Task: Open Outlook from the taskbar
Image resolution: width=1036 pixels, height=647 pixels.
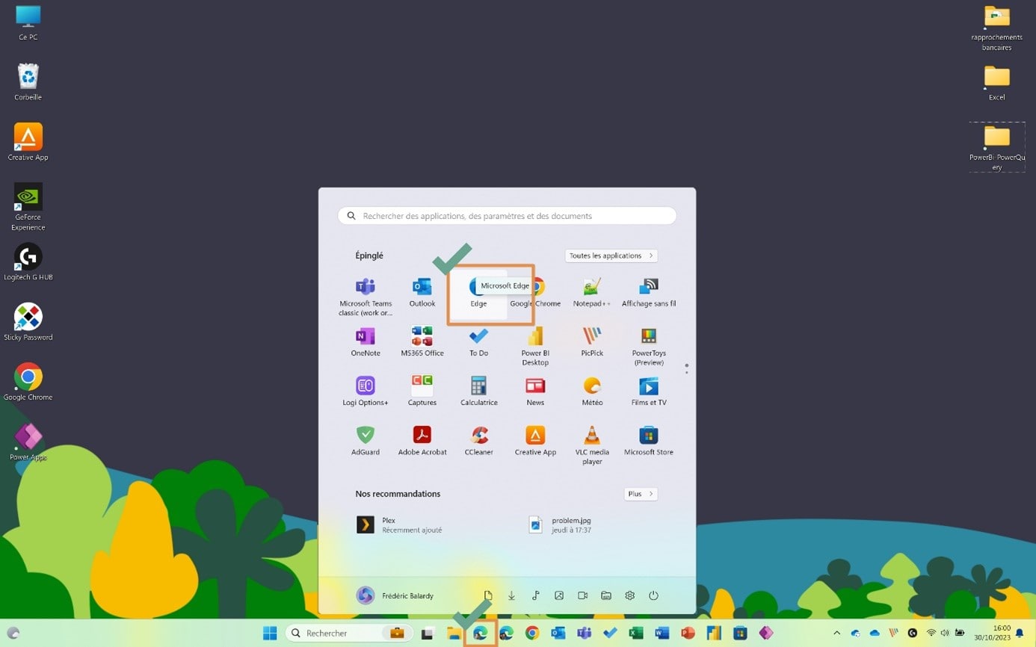Action: pyautogui.click(x=558, y=633)
